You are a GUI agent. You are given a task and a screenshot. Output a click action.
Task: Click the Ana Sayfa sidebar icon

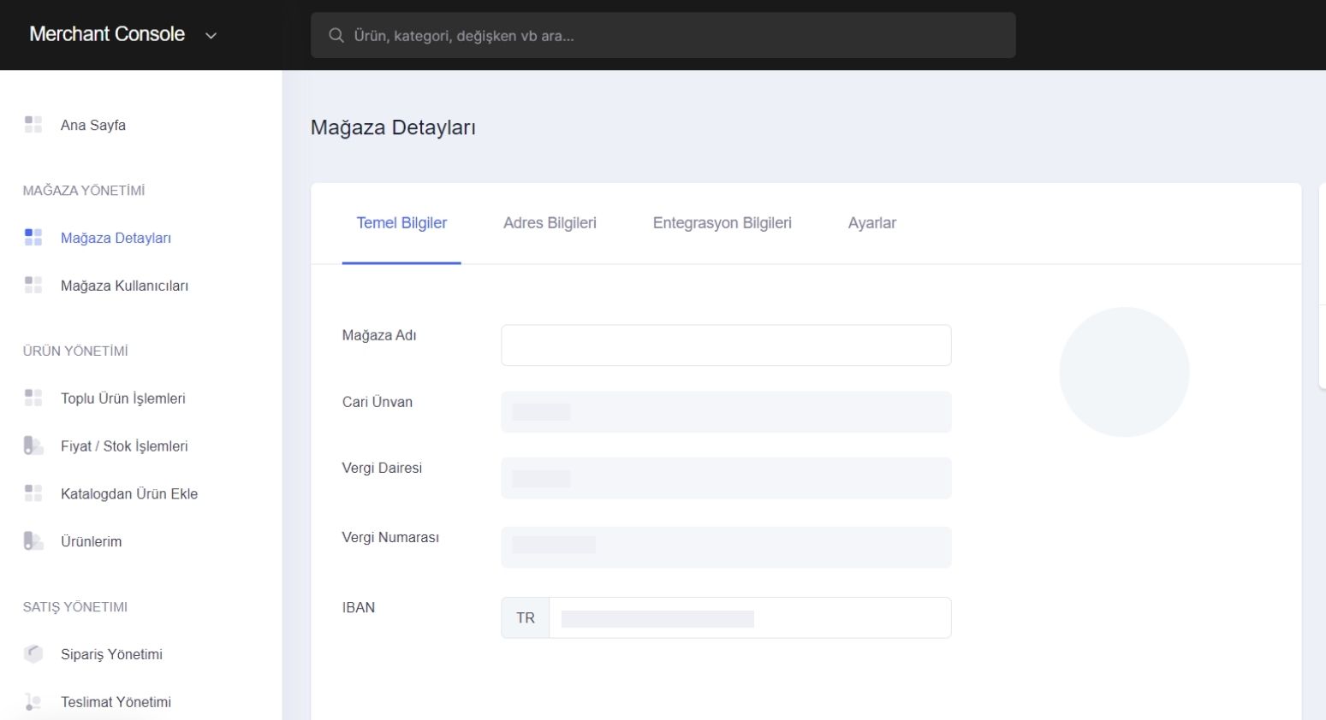pos(33,125)
